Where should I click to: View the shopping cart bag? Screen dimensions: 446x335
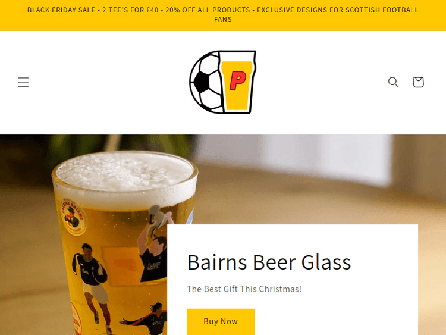tap(419, 82)
